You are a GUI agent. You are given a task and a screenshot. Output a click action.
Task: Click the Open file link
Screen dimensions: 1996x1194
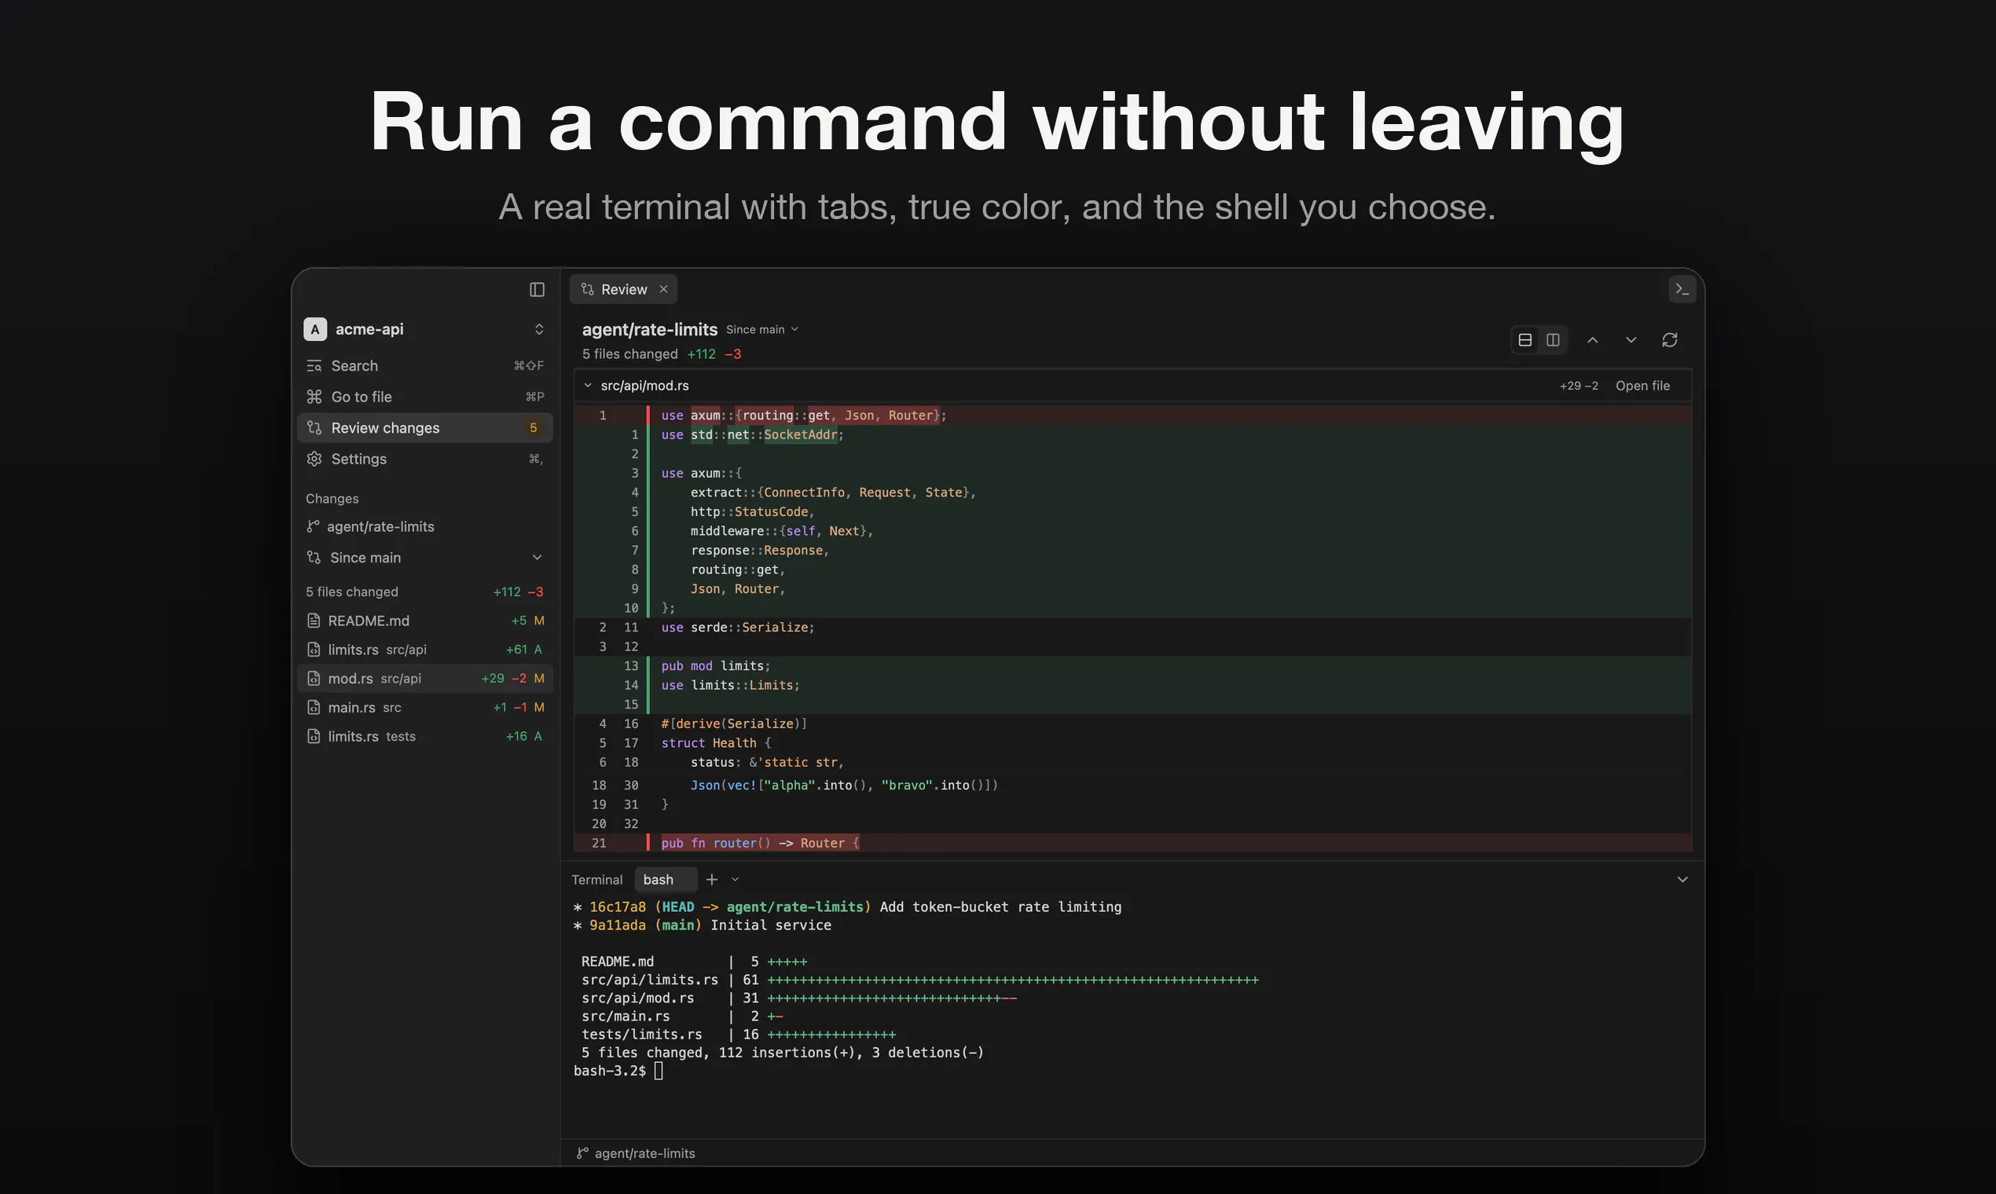click(1642, 386)
